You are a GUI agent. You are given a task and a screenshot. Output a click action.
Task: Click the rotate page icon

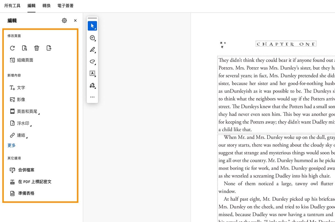click(12, 48)
